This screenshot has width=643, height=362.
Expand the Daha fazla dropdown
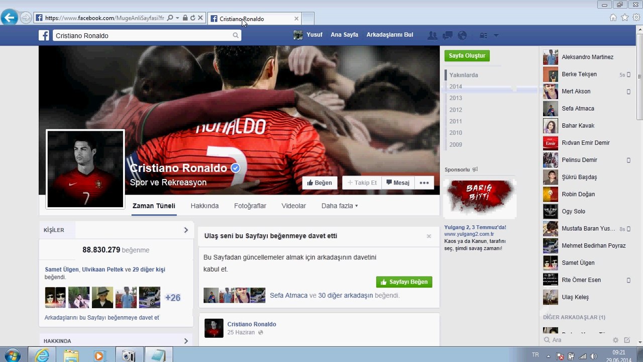[x=340, y=206]
